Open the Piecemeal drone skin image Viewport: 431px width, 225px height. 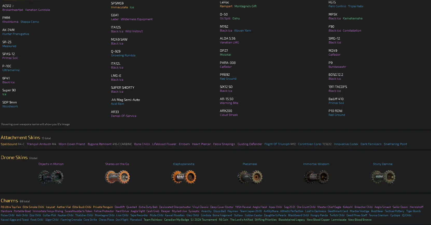click(x=250, y=177)
